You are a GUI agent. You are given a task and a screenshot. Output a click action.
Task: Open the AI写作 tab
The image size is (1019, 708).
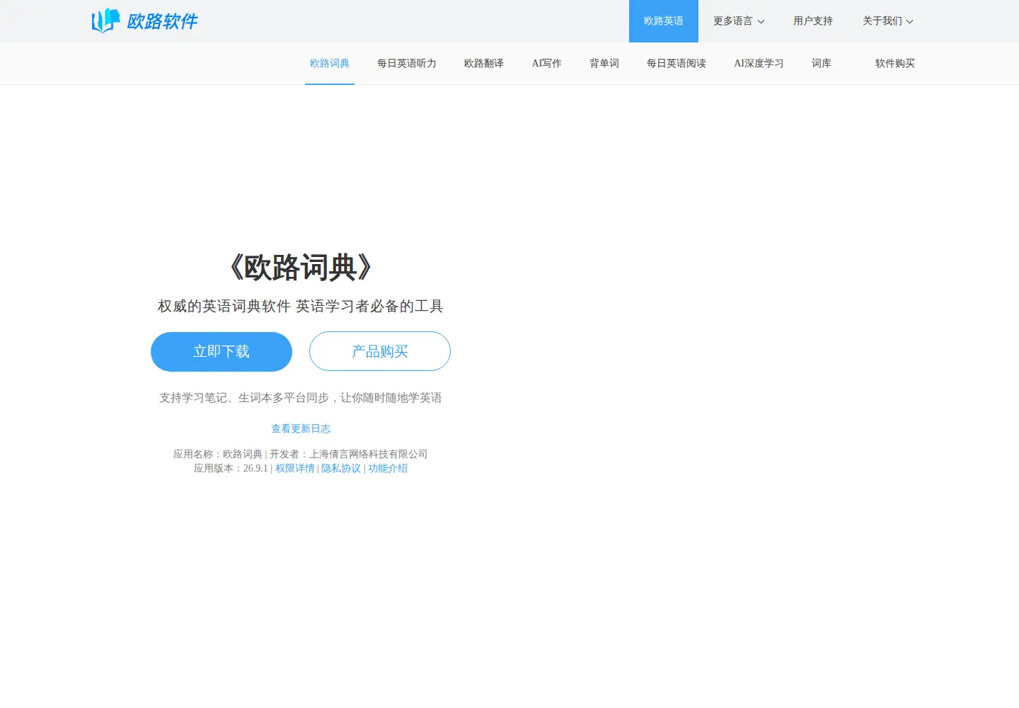(x=547, y=64)
